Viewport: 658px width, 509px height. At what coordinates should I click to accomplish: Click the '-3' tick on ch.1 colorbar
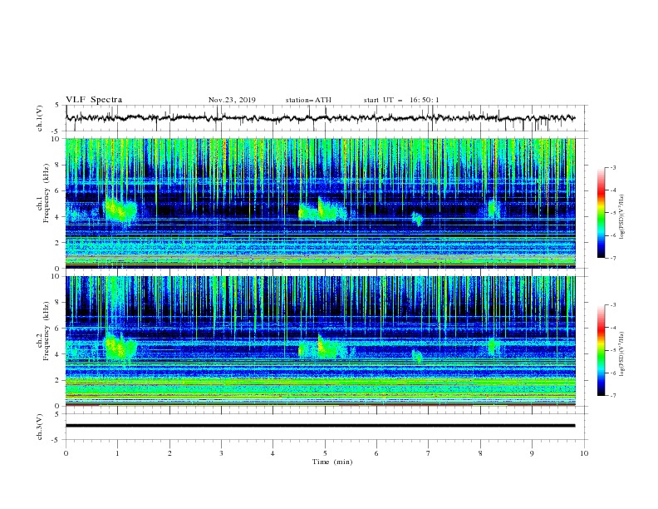tap(613, 167)
